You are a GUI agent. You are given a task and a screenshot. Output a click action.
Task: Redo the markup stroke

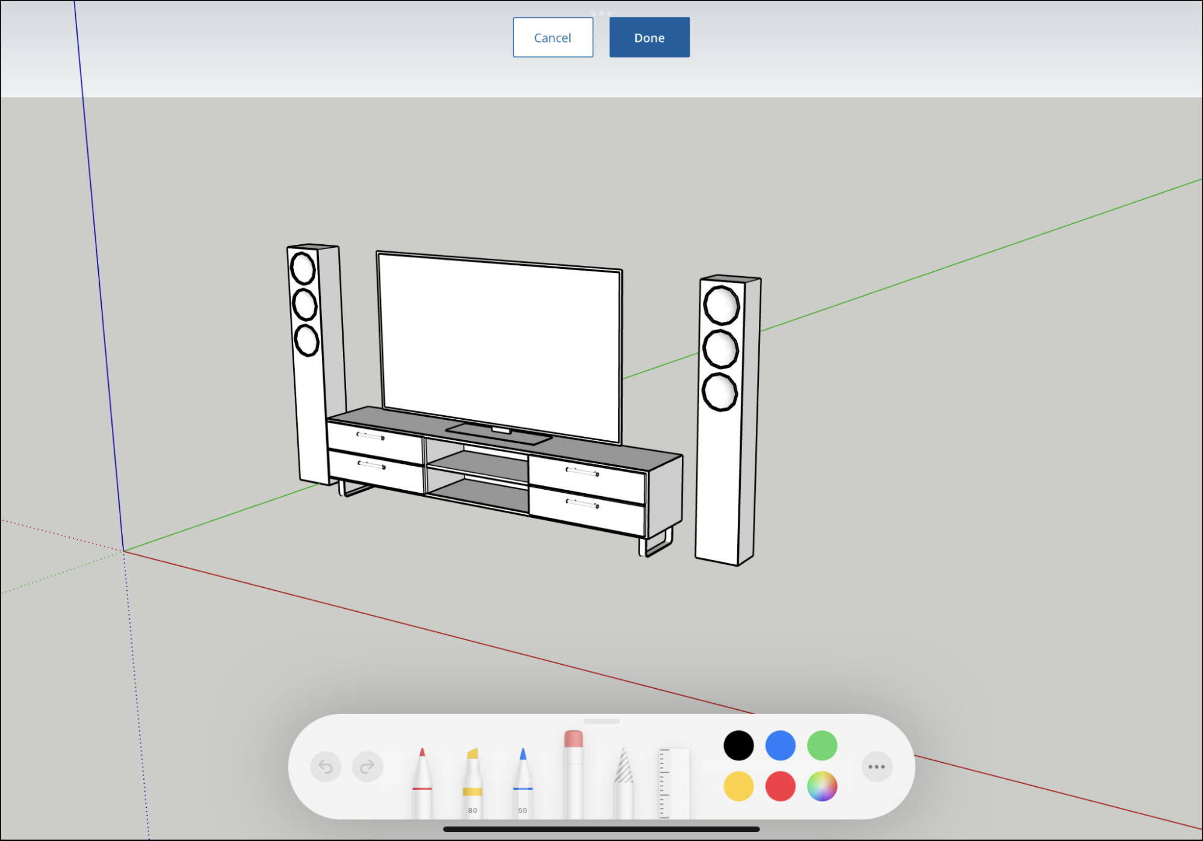coord(367,766)
